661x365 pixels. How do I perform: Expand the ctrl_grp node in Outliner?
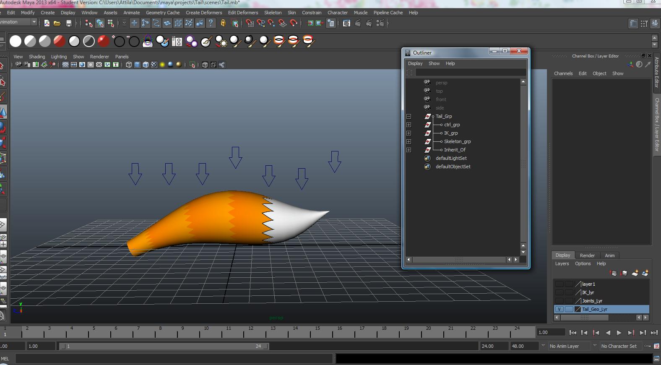[x=409, y=125]
